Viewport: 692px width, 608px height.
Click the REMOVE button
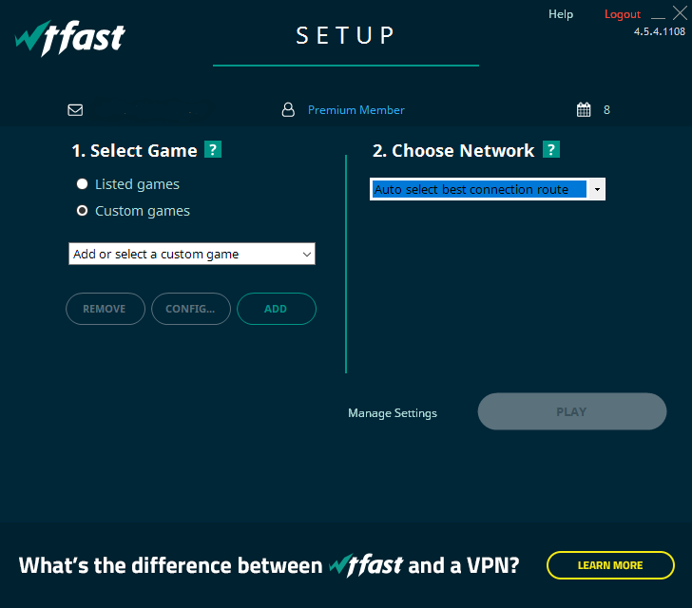coord(106,309)
